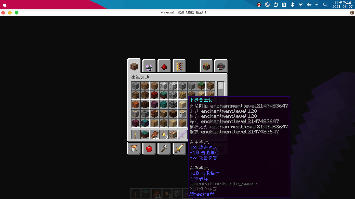Image resolution: width=355 pixels, height=199 pixels.
Task: Pick the warped nylium in the hotbar row
Action: [145, 134]
